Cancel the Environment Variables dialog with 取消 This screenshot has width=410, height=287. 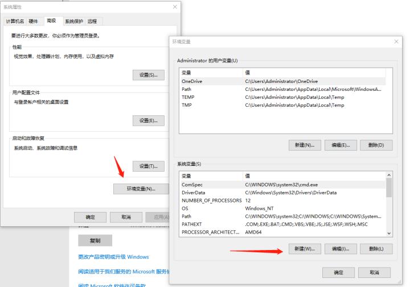[374, 272]
